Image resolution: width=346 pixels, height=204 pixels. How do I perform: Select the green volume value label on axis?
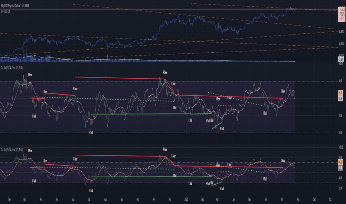[341, 59]
